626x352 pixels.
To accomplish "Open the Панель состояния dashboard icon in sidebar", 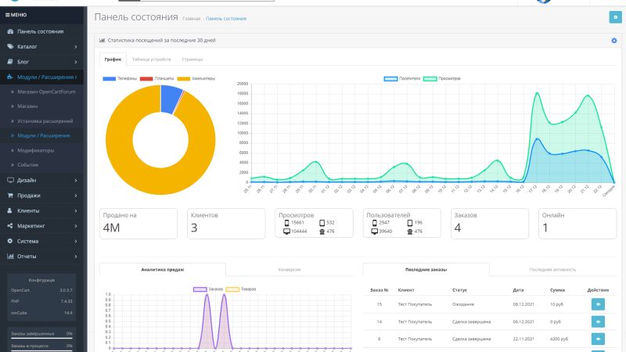I will [x=10, y=31].
